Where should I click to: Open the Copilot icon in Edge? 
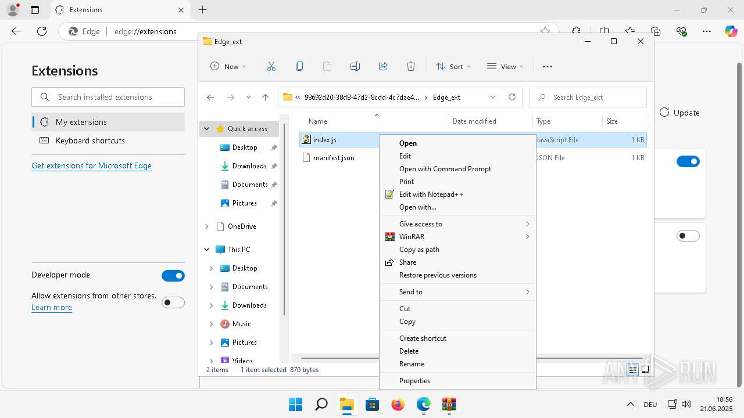(x=731, y=31)
